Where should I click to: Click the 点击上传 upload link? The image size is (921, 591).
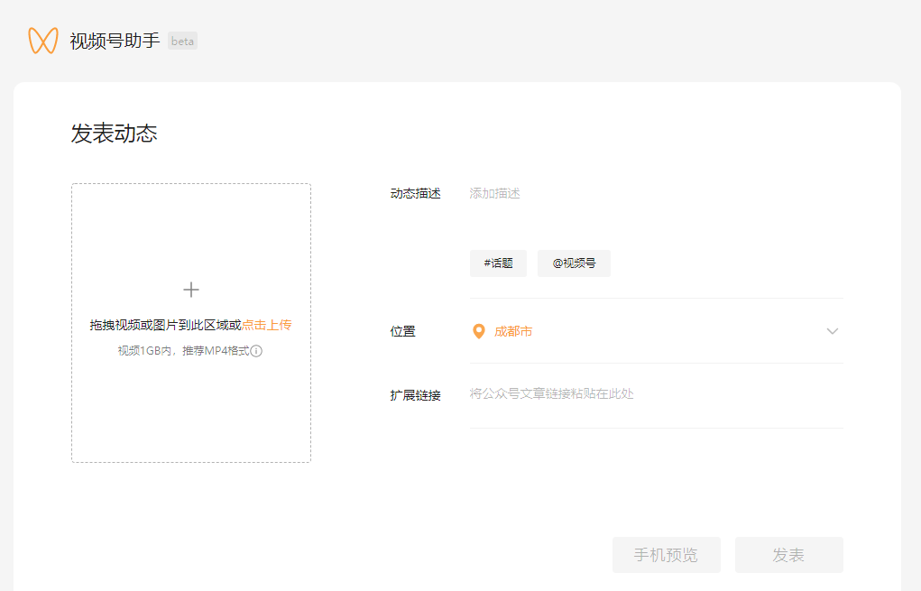[x=267, y=325]
